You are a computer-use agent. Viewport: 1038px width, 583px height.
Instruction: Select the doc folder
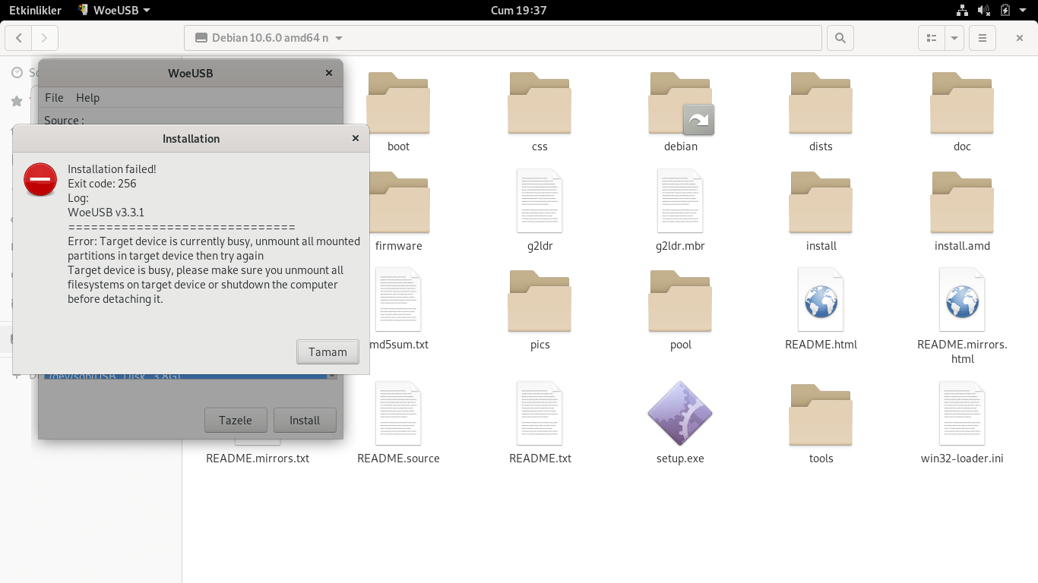pyautogui.click(x=962, y=103)
